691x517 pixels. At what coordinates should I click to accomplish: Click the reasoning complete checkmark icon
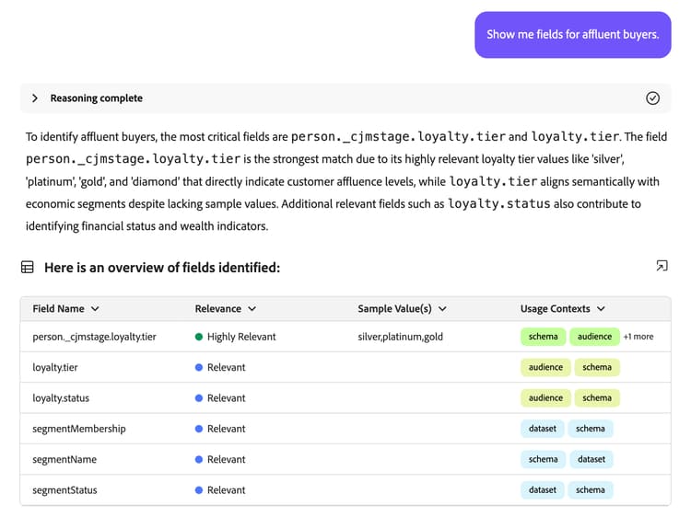(652, 98)
